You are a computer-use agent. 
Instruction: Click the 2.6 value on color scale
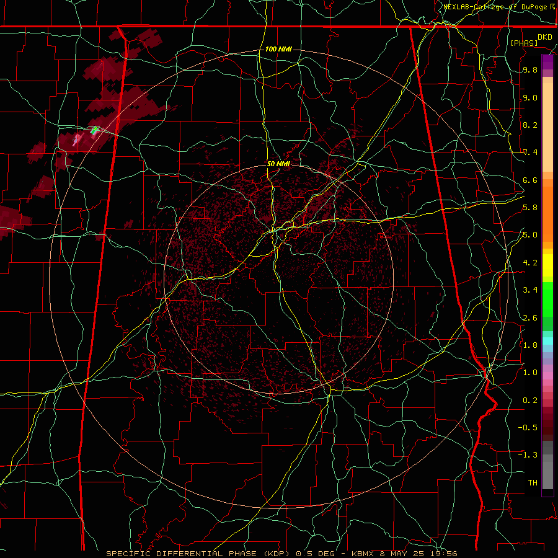coord(530,317)
